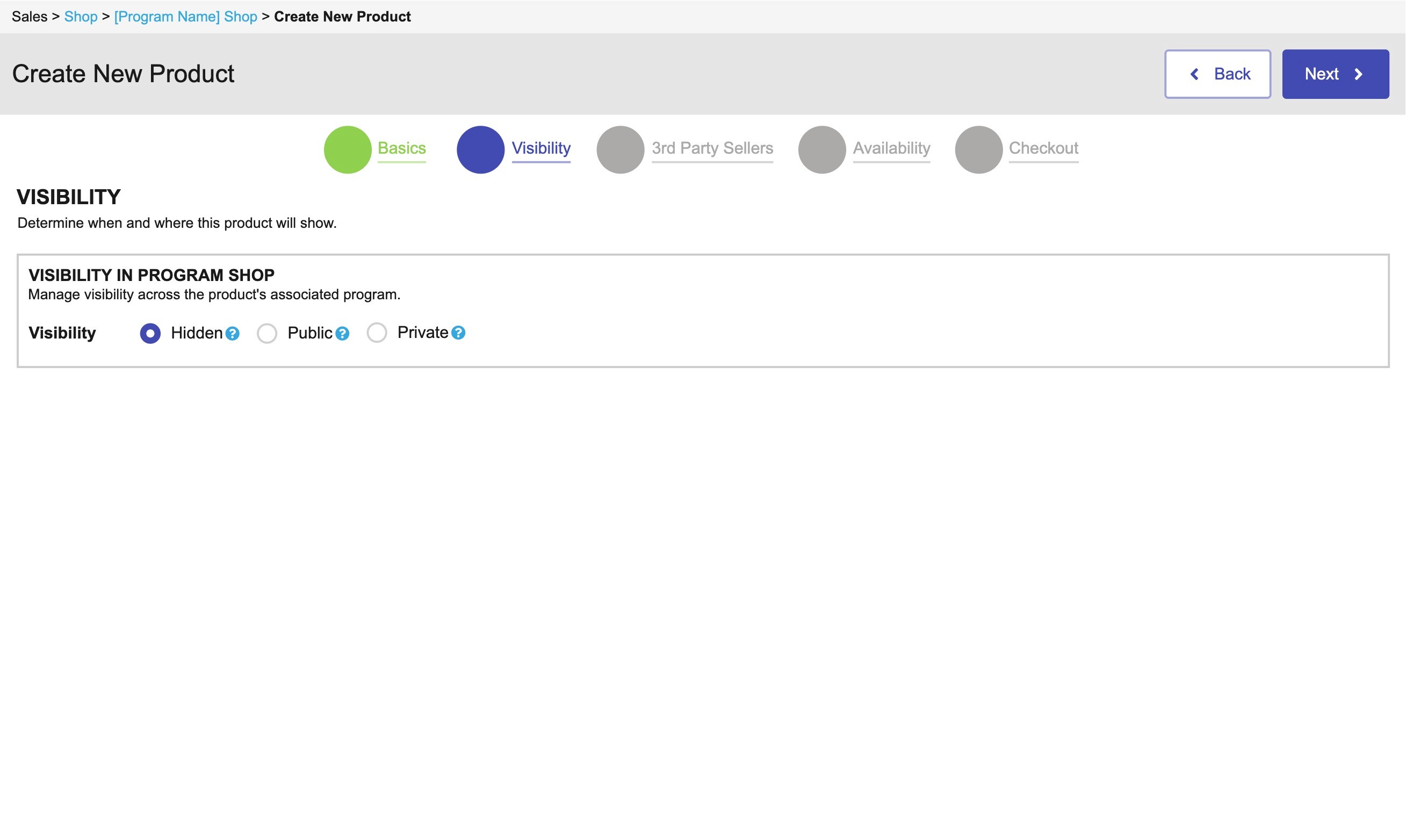Jump to 3rd Party Sellers step
The image size is (1406, 821).
tap(712, 148)
